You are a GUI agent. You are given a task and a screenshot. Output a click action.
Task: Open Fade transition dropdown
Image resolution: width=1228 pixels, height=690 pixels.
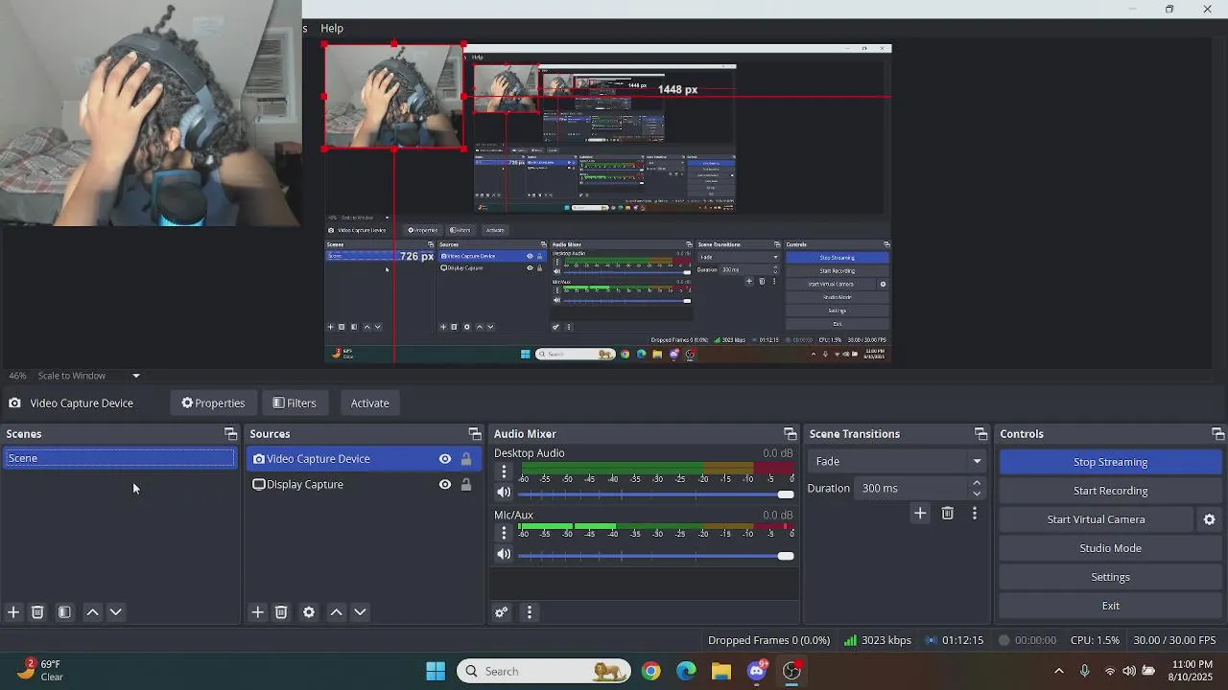click(x=897, y=461)
